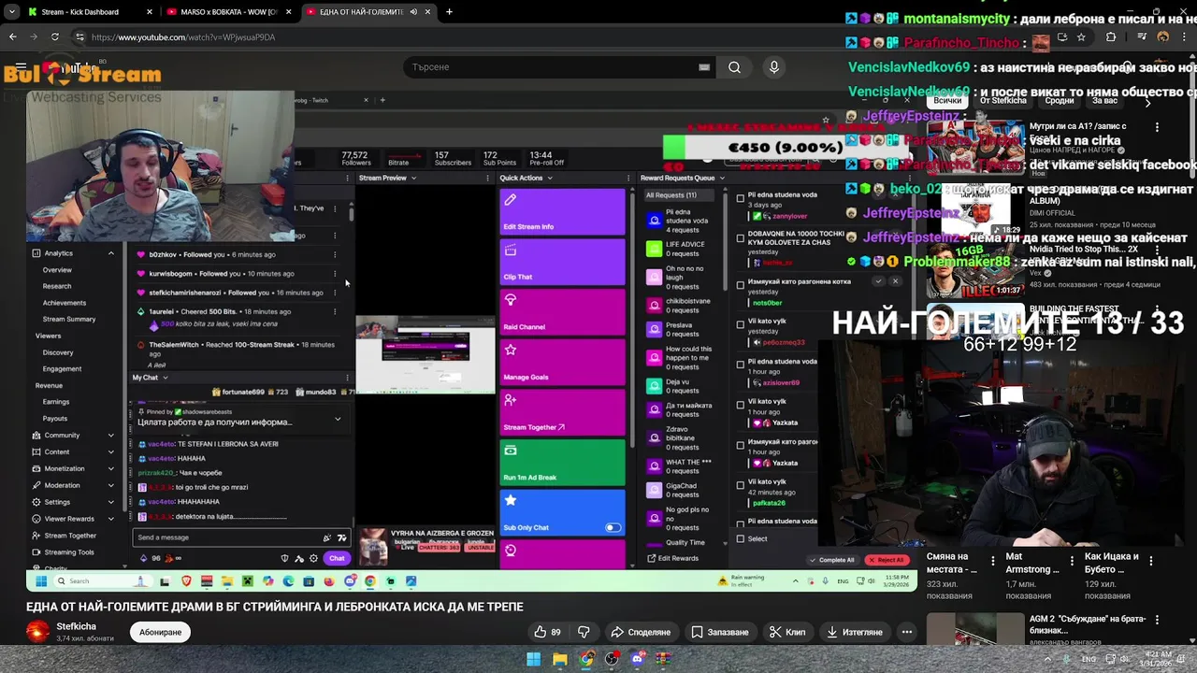Screen dimensions: 1197x673
Task: Open Stream Summary in the Analytics menu
Action: pyautogui.click(x=69, y=319)
